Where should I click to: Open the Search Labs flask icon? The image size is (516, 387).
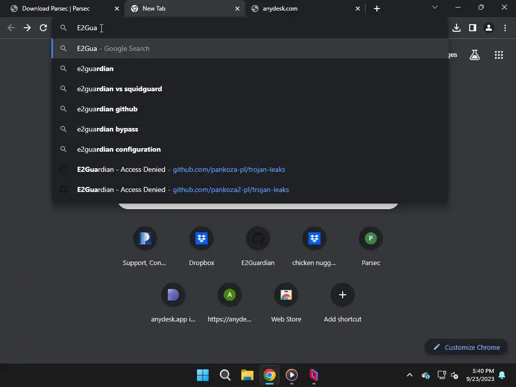coord(475,55)
